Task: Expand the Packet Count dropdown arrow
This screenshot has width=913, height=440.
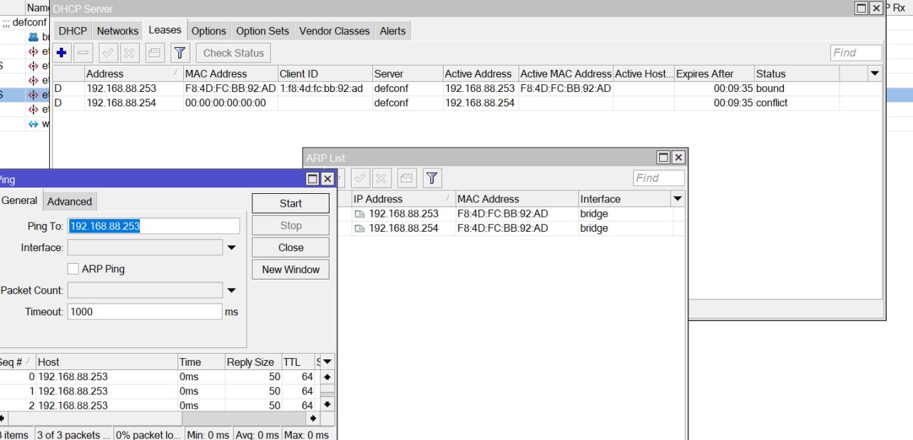Action: point(231,290)
